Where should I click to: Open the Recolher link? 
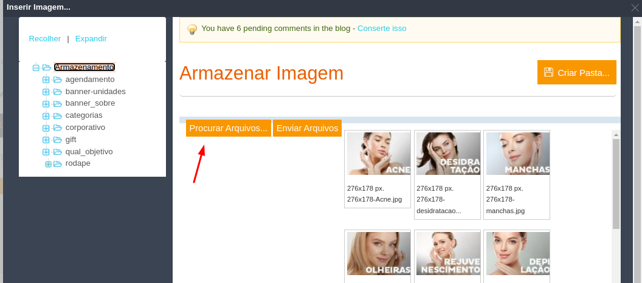coord(44,39)
